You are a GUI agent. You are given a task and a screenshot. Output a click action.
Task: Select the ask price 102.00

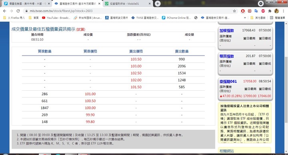136,80
